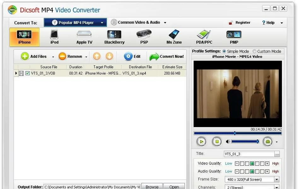
Task: Click the 200.66 MB estimate size cell
Action: click(x=172, y=73)
